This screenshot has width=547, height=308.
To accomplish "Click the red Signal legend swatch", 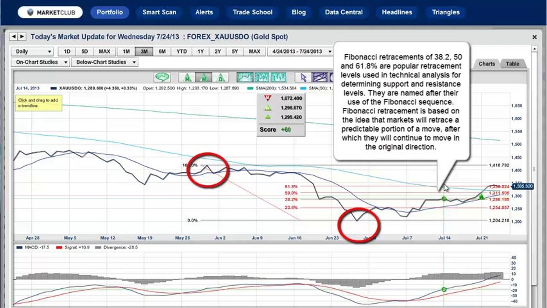I will coord(59,247).
